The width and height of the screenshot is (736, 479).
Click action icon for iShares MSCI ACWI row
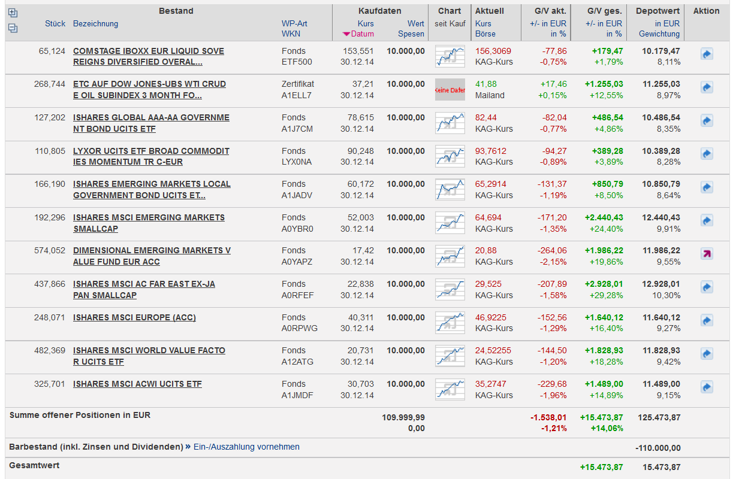(x=706, y=387)
